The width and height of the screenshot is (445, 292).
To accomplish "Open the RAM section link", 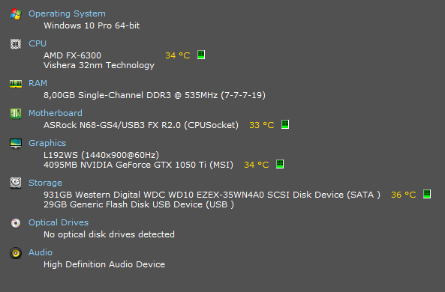I will point(38,83).
